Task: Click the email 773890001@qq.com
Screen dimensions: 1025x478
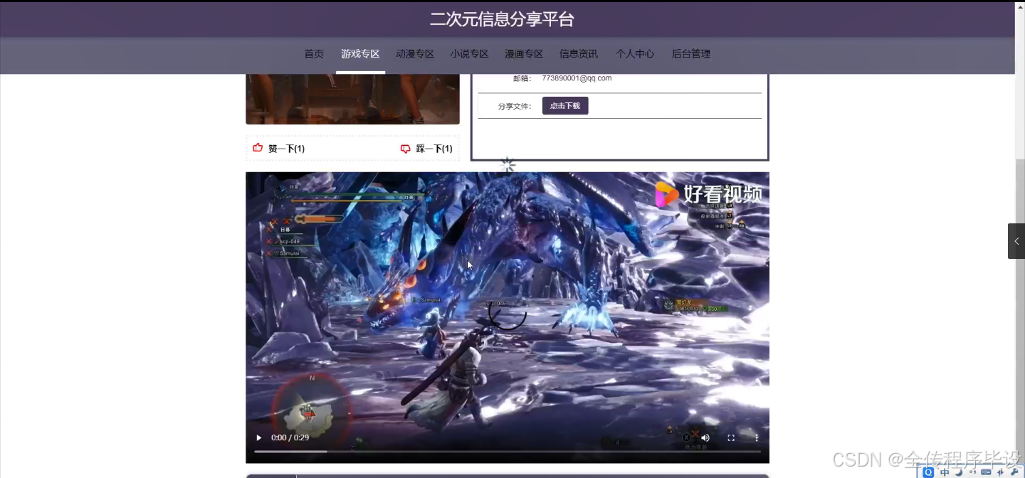Action: coord(577,78)
